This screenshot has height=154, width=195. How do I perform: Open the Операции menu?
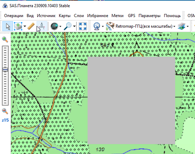[14, 16]
